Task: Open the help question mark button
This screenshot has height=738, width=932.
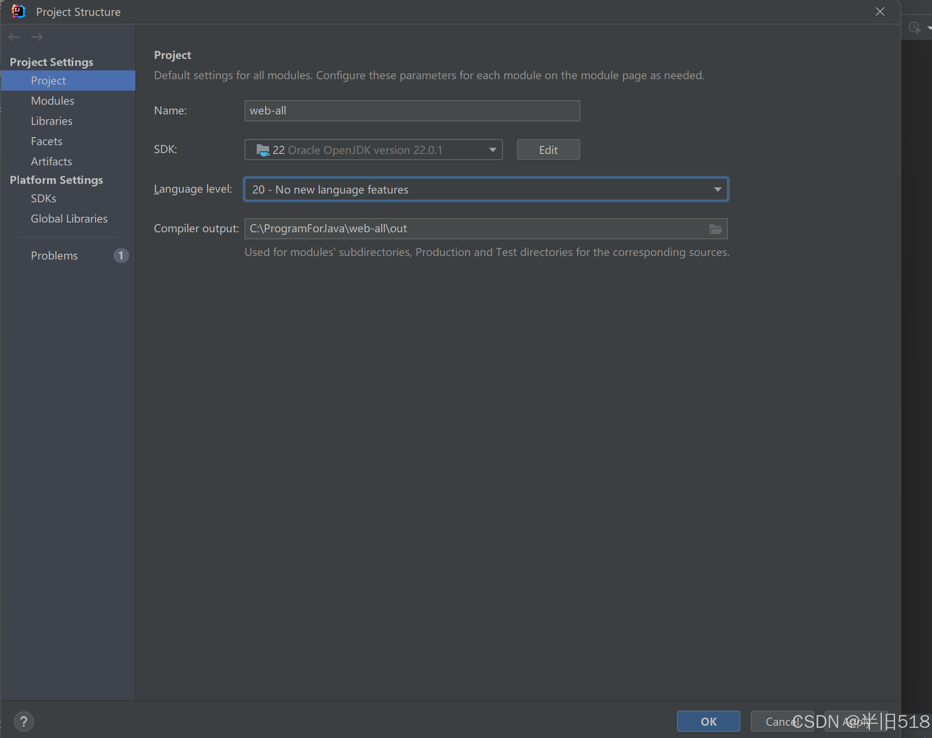Action: [24, 721]
